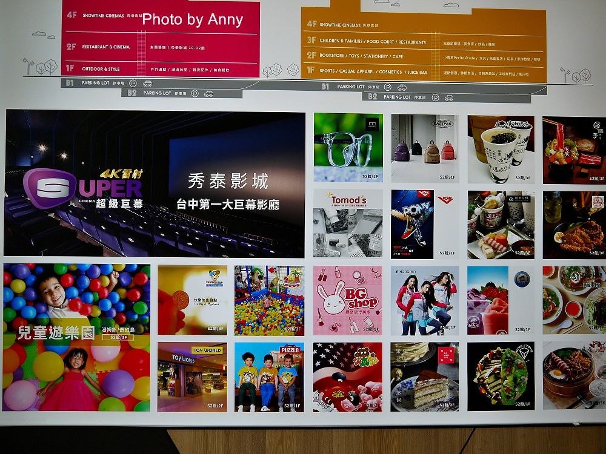This screenshot has width=606, height=454.
Task: Open the layered crepe cake tile
Action: point(425,377)
